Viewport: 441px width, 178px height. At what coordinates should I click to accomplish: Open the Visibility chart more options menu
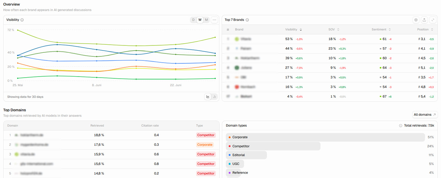click(215, 20)
